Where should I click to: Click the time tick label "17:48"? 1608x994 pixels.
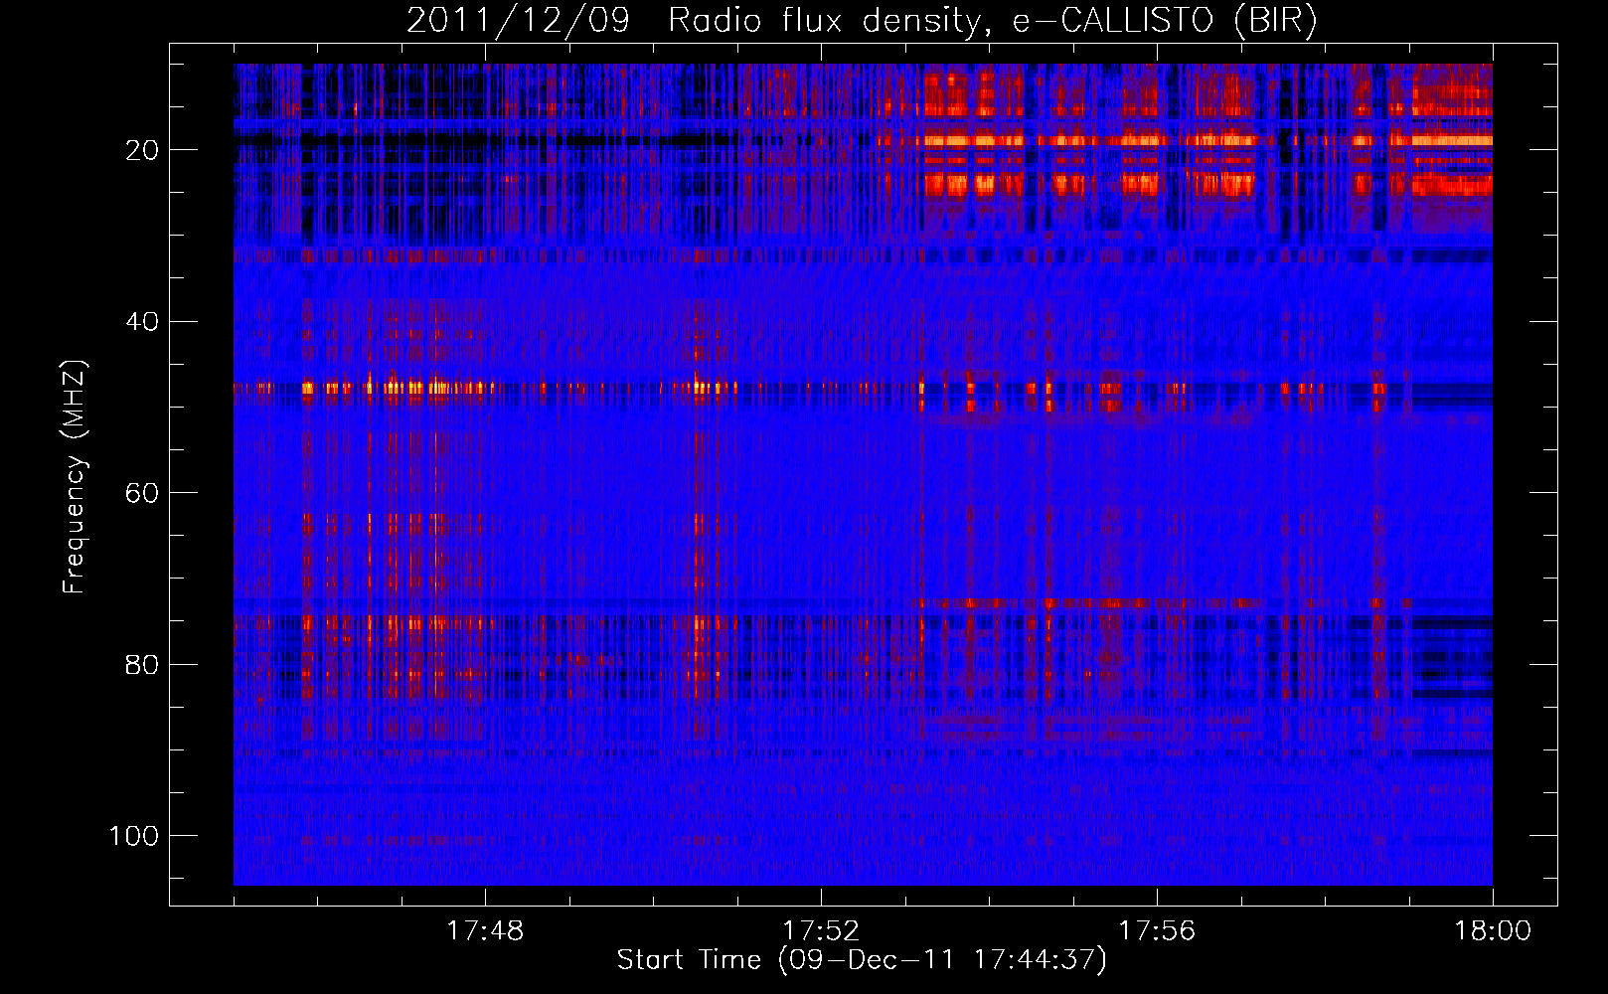[x=485, y=931]
